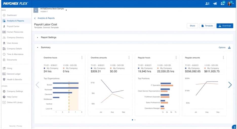
Task: Open the company selector dropdown arrow
Action: pos(66,10)
